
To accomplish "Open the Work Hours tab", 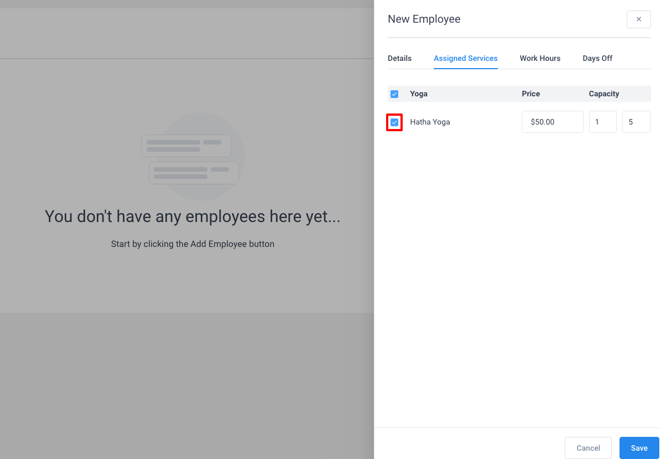I will click(x=540, y=58).
